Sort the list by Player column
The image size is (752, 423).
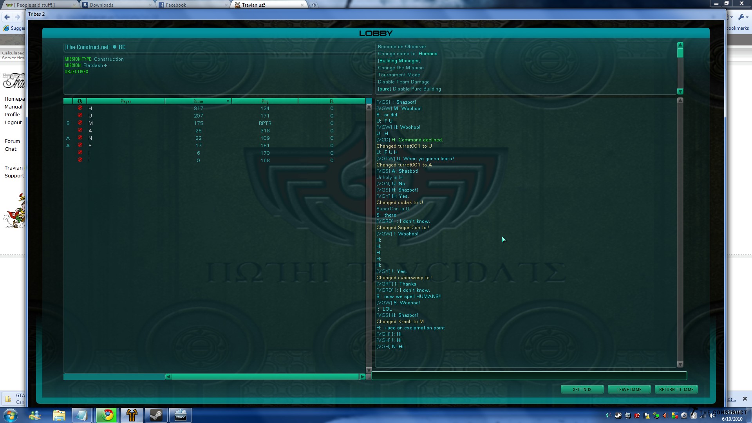126,101
